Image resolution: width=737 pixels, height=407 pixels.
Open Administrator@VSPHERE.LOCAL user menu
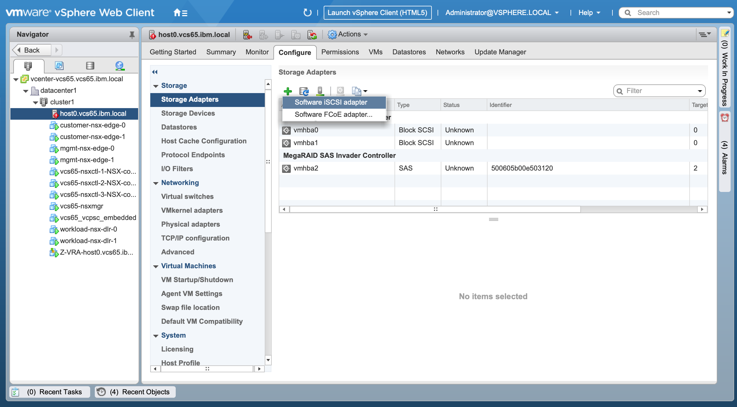pyautogui.click(x=502, y=13)
